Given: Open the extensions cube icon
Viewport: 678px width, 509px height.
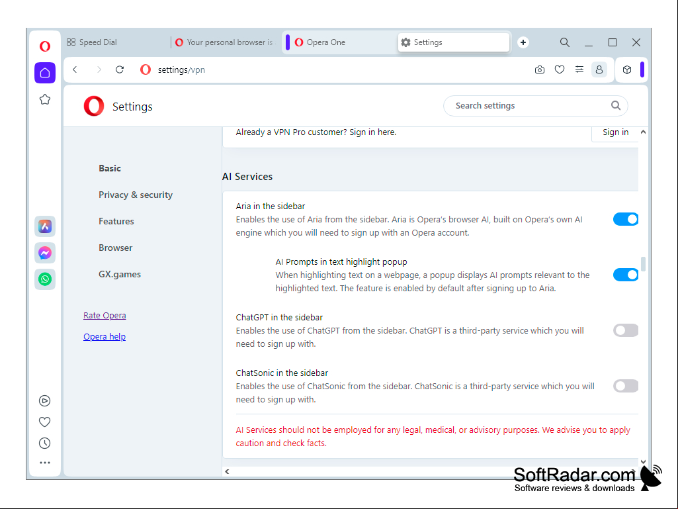Looking at the screenshot, I should click(627, 69).
